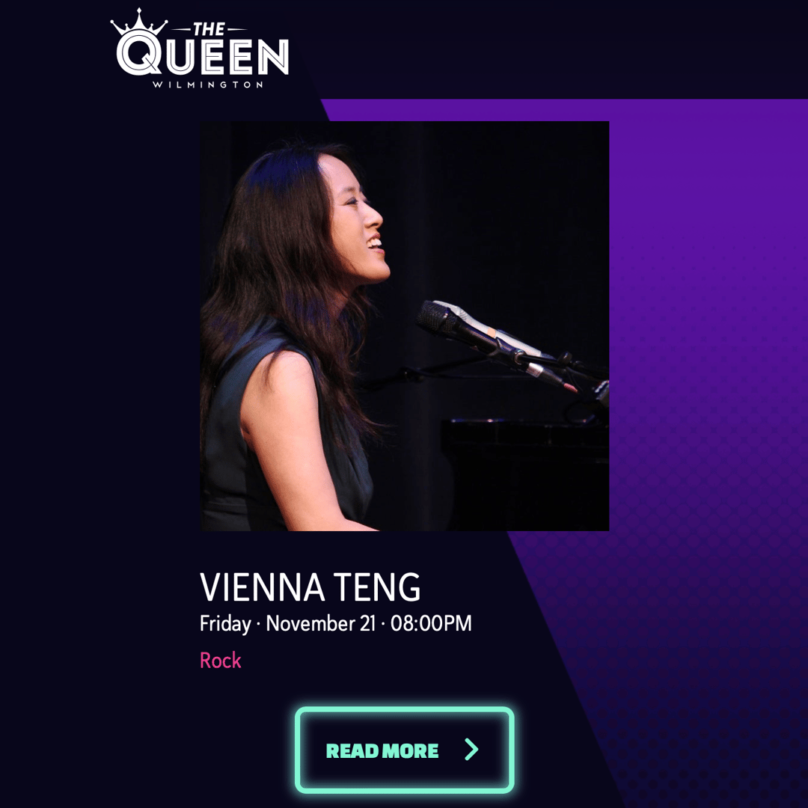
Task: Click the November 21 date text
Action: tap(320, 623)
